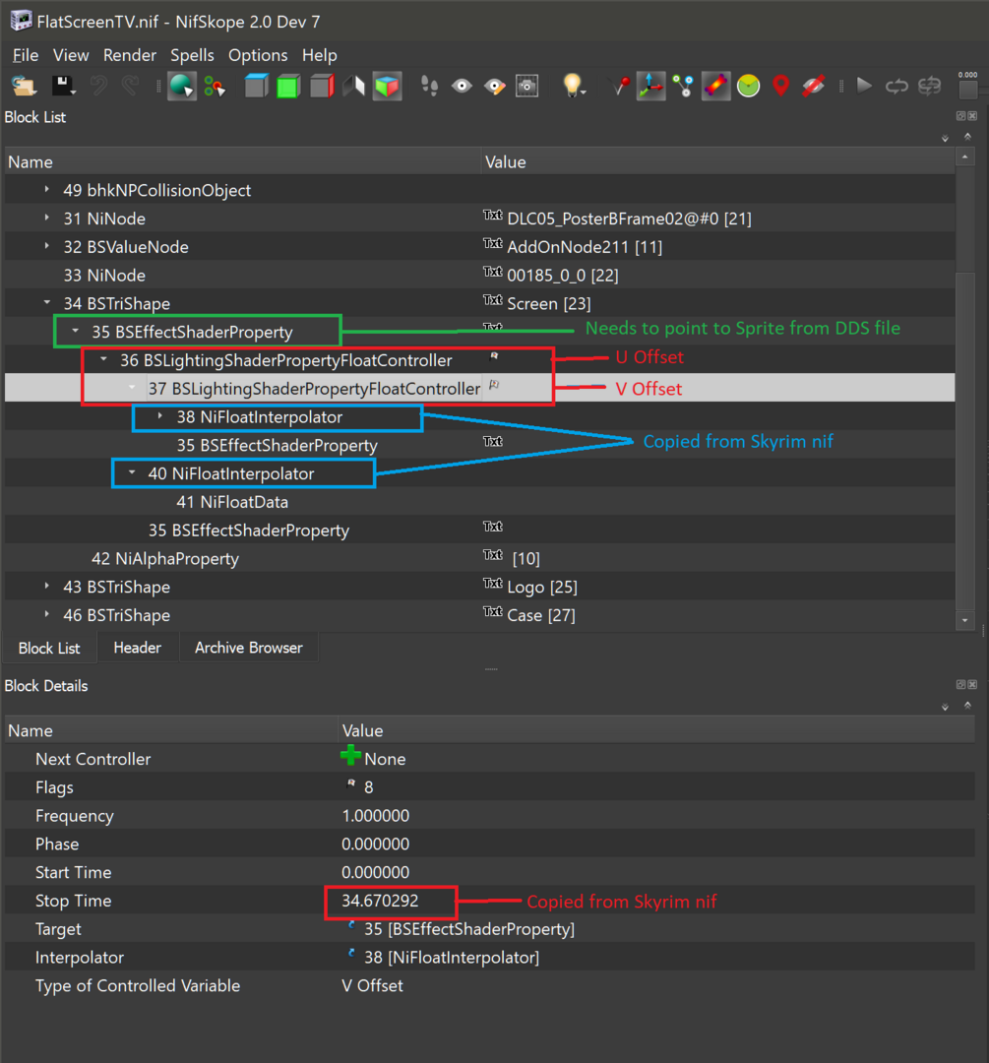Click the Load file folder icon
This screenshot has height=1063, width=989.
click(x=24, y=86)
